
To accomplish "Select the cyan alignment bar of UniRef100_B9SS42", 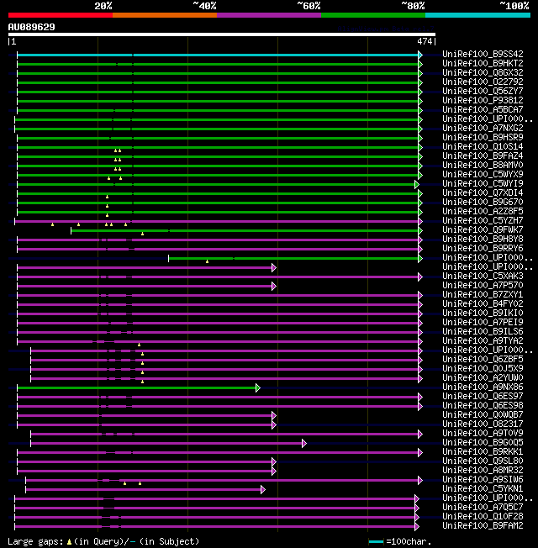I will coord(218,55).
